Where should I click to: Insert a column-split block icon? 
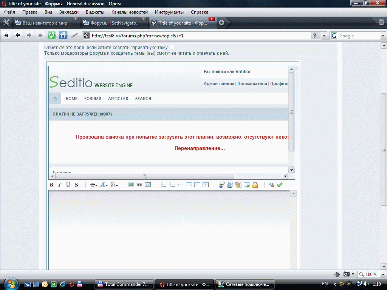coord(206,185)
